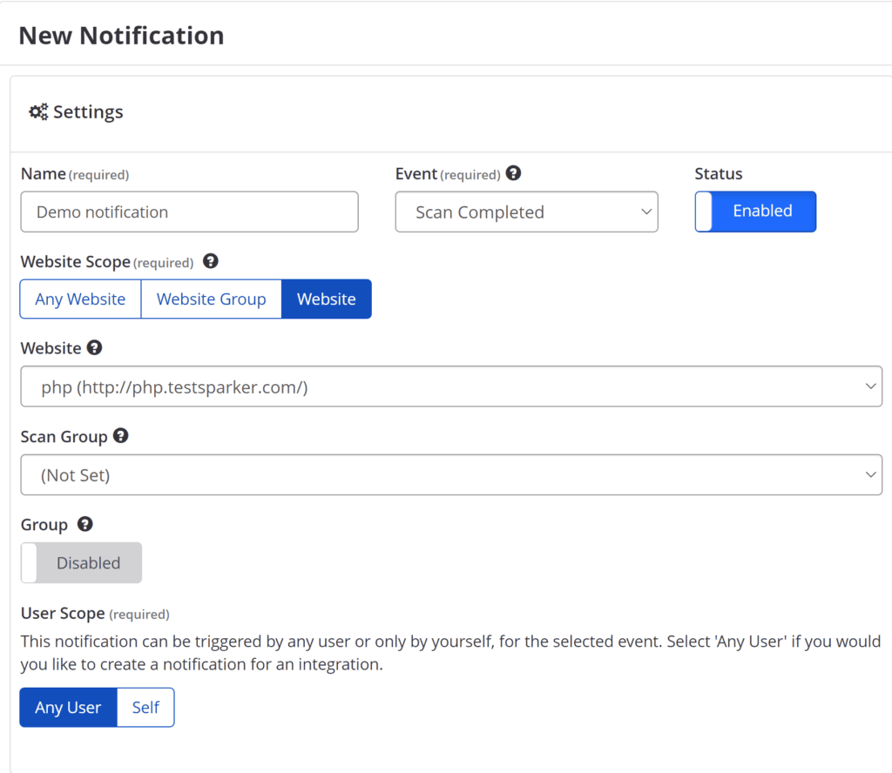Click the Website scope button
The image size is (892, 773).
point(326,299)
